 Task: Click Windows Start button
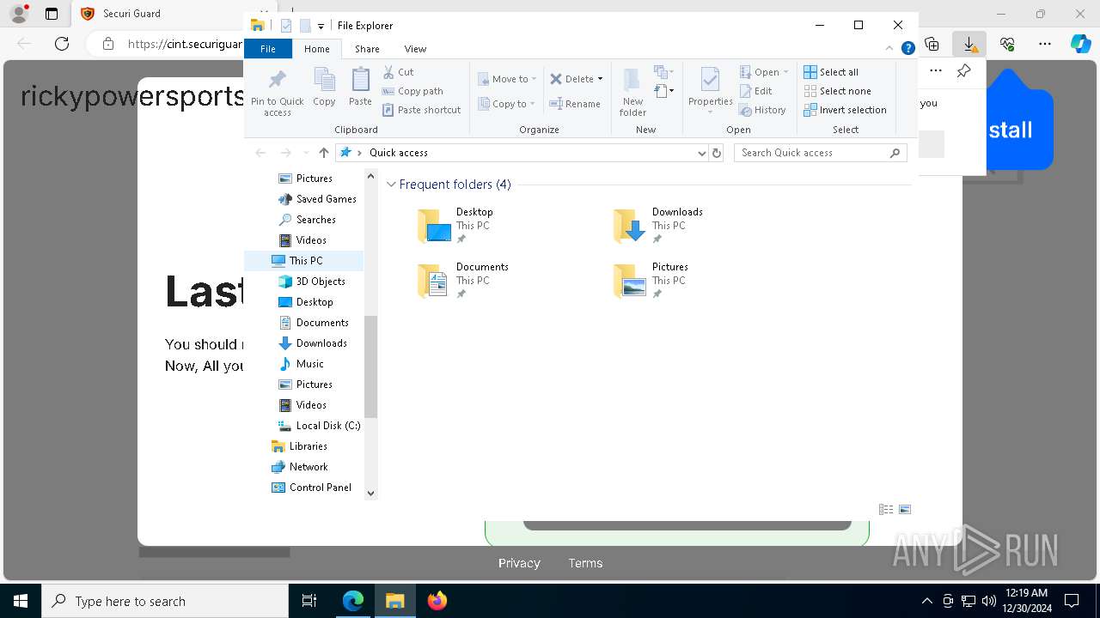tap(21, 601)
